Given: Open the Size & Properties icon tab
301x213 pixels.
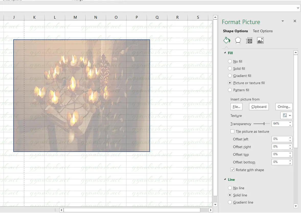Looking at the screenshot, I should [x=249, y=40].
